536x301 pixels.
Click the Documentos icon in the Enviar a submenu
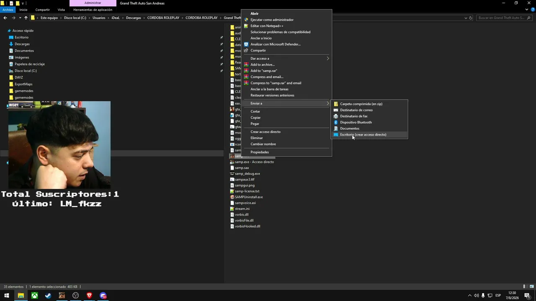(x=336, y=128)
